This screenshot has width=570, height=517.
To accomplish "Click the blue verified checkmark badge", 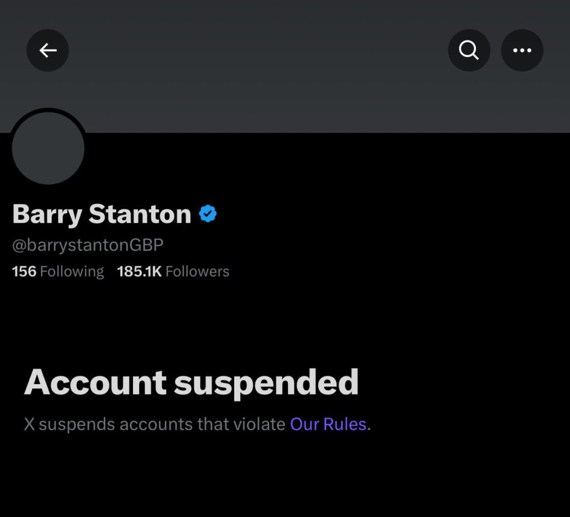I will coord(208,214).
